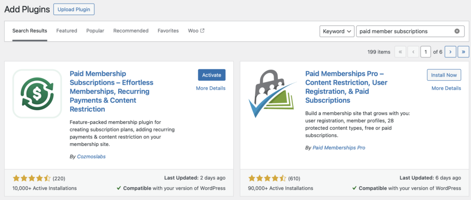The image size is (471, 200).
Task: Click the 199 items count text
Action: pyautogui.click(x=379, y=52)
